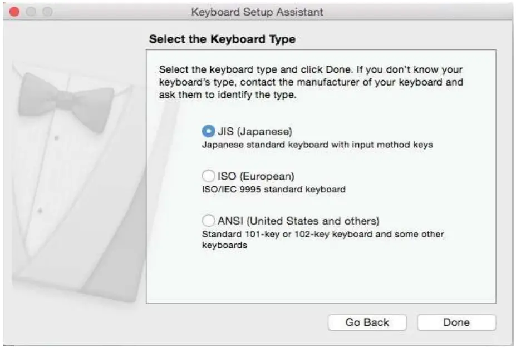The height and width of the screenshot is (348, 516).
Task: Click the "Select the Keyboard Type" heading
Action: point(222,39)
